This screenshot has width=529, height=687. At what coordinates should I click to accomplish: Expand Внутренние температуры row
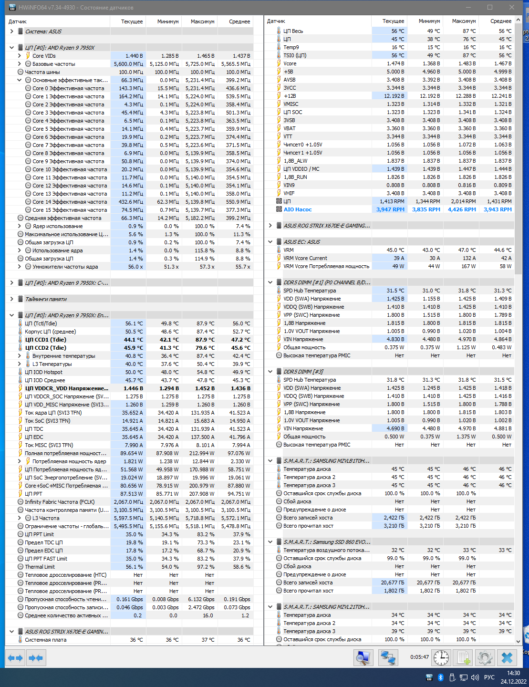click(x=20, y=356)
